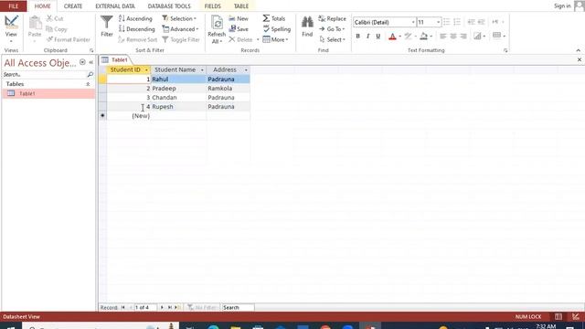585x329 pixels.
Task: Click the (New) record row cell
Action: (x=129, y=116)
